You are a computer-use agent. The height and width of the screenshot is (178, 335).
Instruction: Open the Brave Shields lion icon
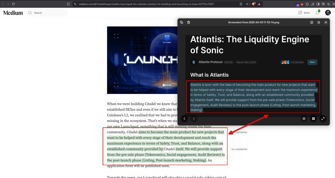254,4
